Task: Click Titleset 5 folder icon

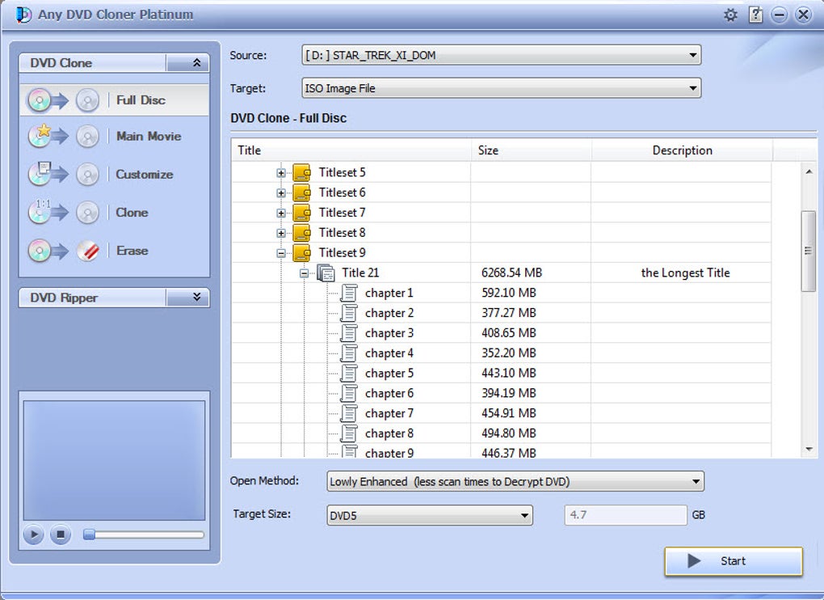Action: (x=301, y=172)
